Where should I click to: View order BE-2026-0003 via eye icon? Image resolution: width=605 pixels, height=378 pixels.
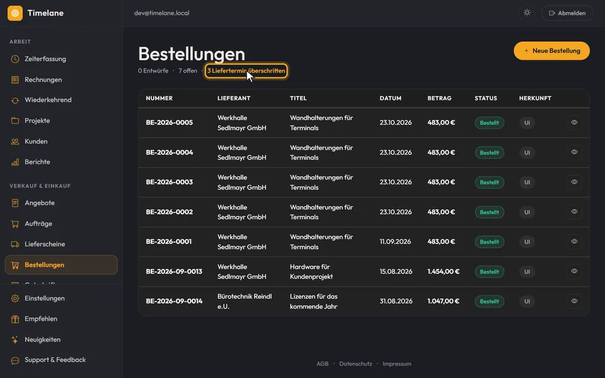[x=574, y=181]
